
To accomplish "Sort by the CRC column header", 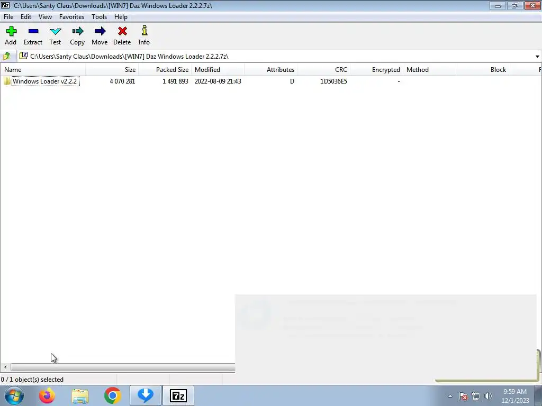I will (323, 69).
